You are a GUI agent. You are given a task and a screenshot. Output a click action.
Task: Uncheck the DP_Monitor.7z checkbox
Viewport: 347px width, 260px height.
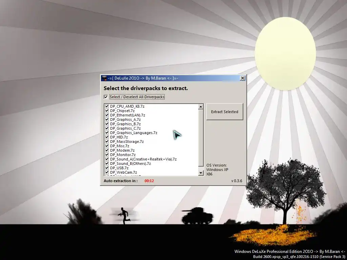coord(107,155)
